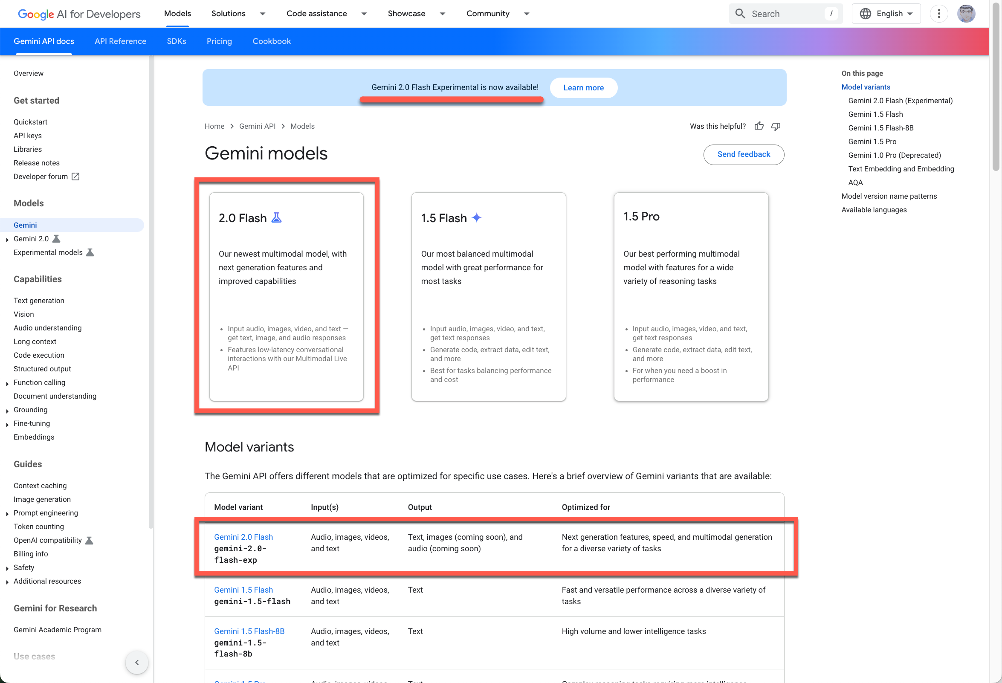Click external link icon beside Developer forum
The width and height of the screenshot is (1002, 683).
click(x=75, y=177)
